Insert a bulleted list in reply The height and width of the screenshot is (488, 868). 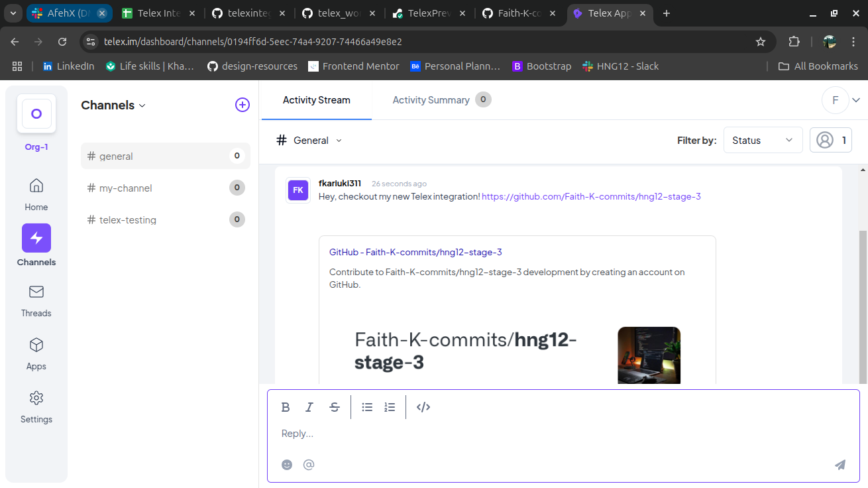[367, 407]
